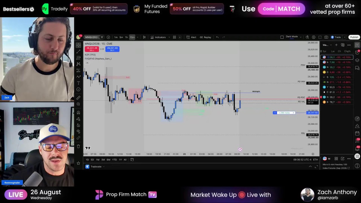Redo the last chart action
The height and width of the screenshot is (203, 361).
(224, 37)
